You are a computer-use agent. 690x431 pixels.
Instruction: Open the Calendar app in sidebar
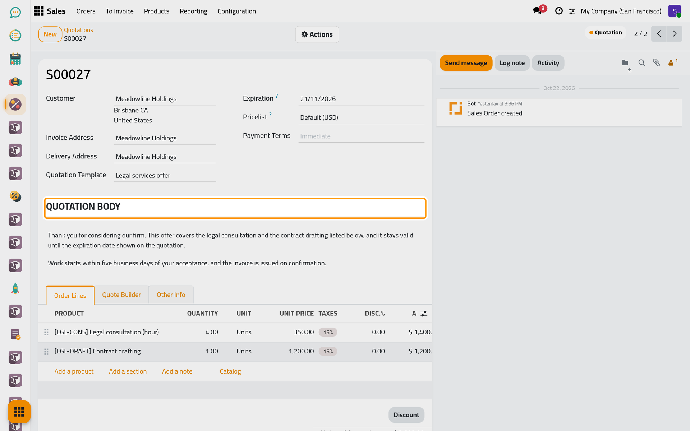click(x=15, y=59)
